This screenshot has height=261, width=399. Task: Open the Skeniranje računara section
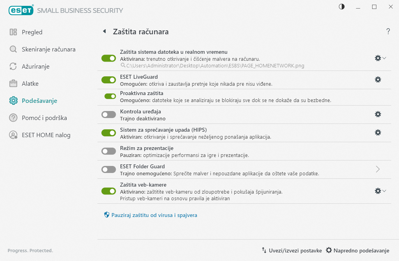coord(48,49)
